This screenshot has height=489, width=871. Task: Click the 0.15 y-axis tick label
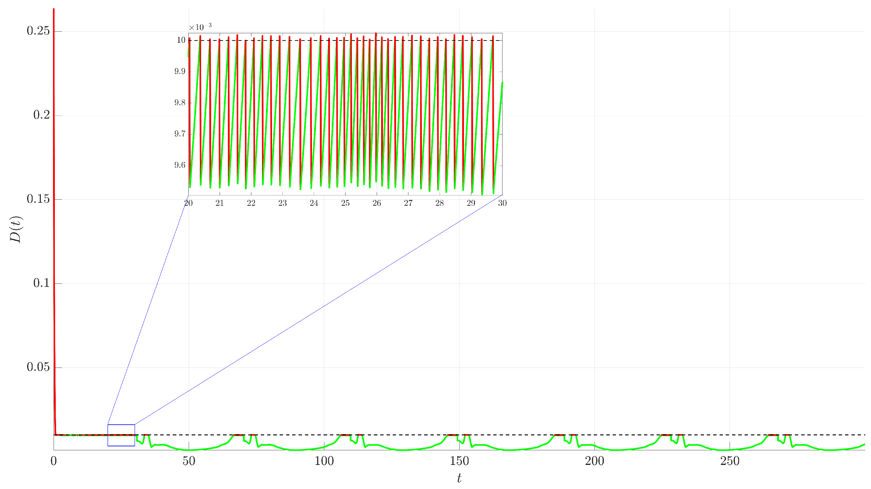[x=38, y=199]
